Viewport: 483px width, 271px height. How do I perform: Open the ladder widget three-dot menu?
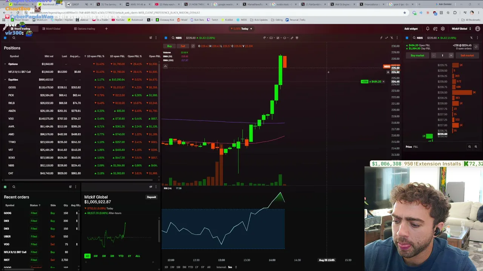point(477,38)
